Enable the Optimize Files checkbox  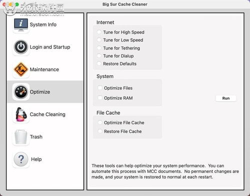point(100,87)
